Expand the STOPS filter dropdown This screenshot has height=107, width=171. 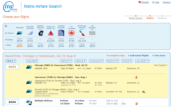[127, 61]
